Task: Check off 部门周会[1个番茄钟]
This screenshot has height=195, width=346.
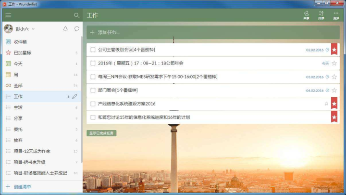Action: 93,90
